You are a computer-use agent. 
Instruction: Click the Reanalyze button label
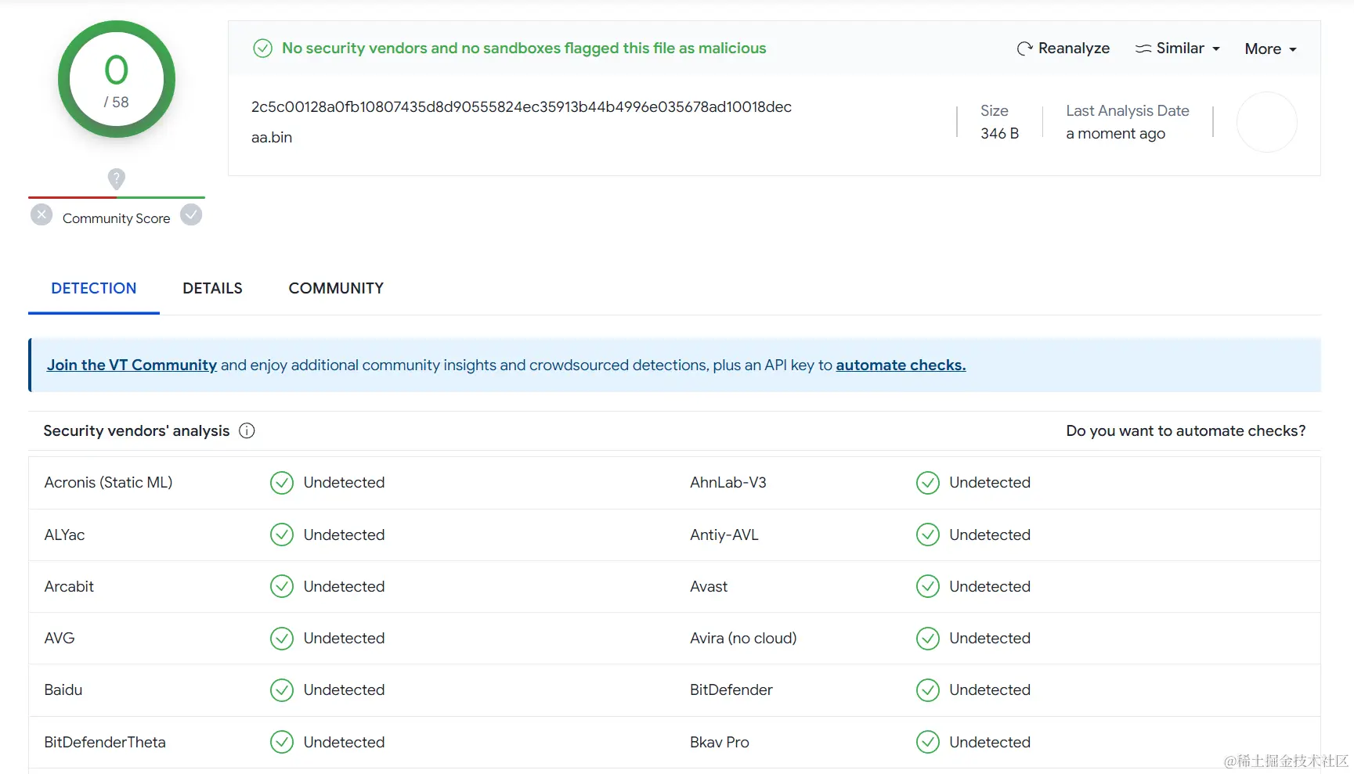(x=1074, y=49)
